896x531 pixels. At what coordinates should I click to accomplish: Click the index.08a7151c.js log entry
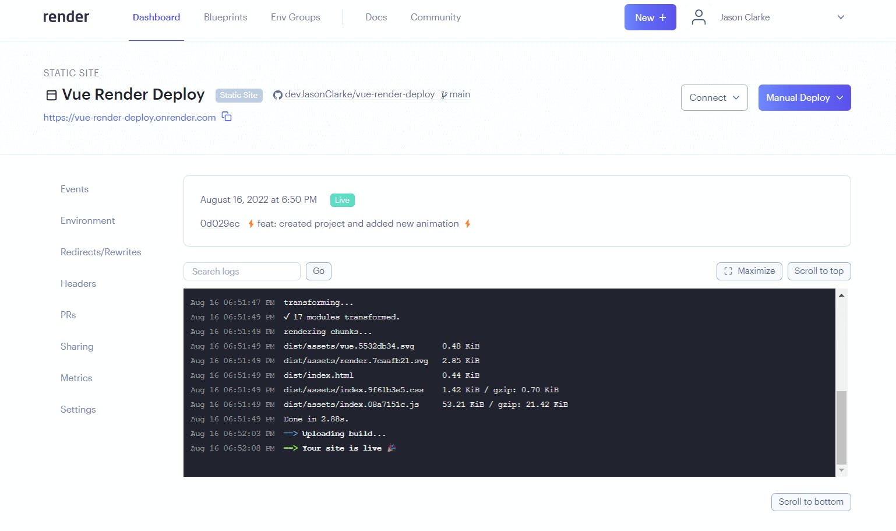351,405
